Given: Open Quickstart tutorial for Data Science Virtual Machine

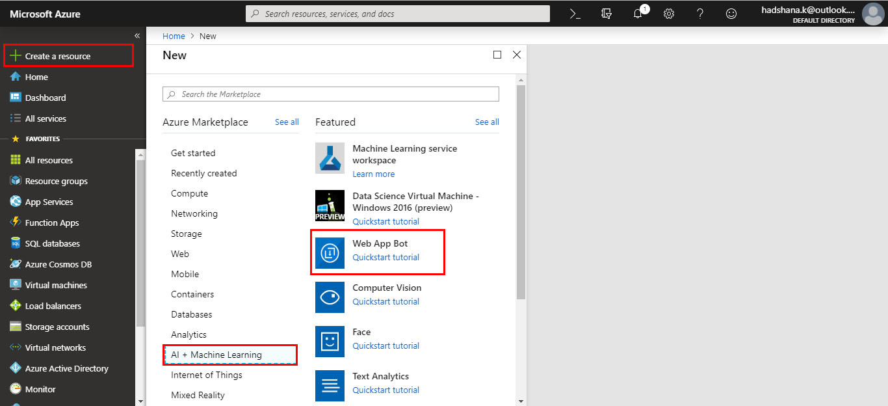Looking at the screenshot, I should coord(386,221).
